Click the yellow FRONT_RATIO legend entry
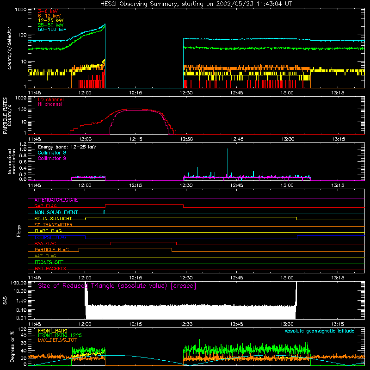370x370 pixels. tap(53, 331)
